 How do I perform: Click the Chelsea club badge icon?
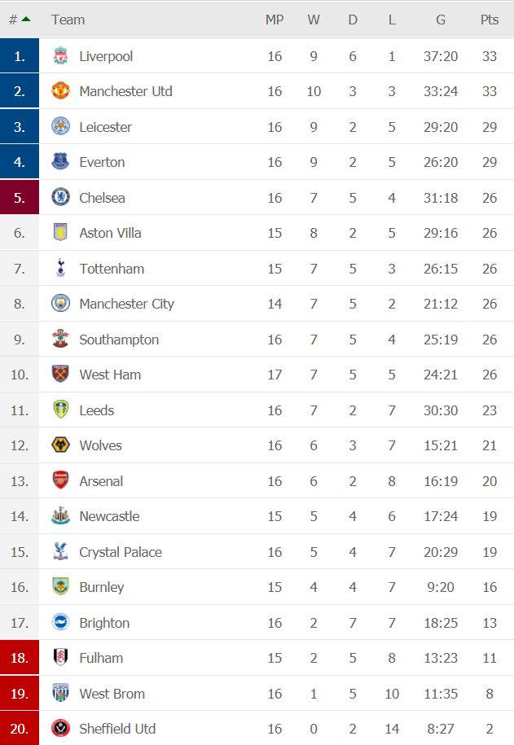click(x=61, y=197)
